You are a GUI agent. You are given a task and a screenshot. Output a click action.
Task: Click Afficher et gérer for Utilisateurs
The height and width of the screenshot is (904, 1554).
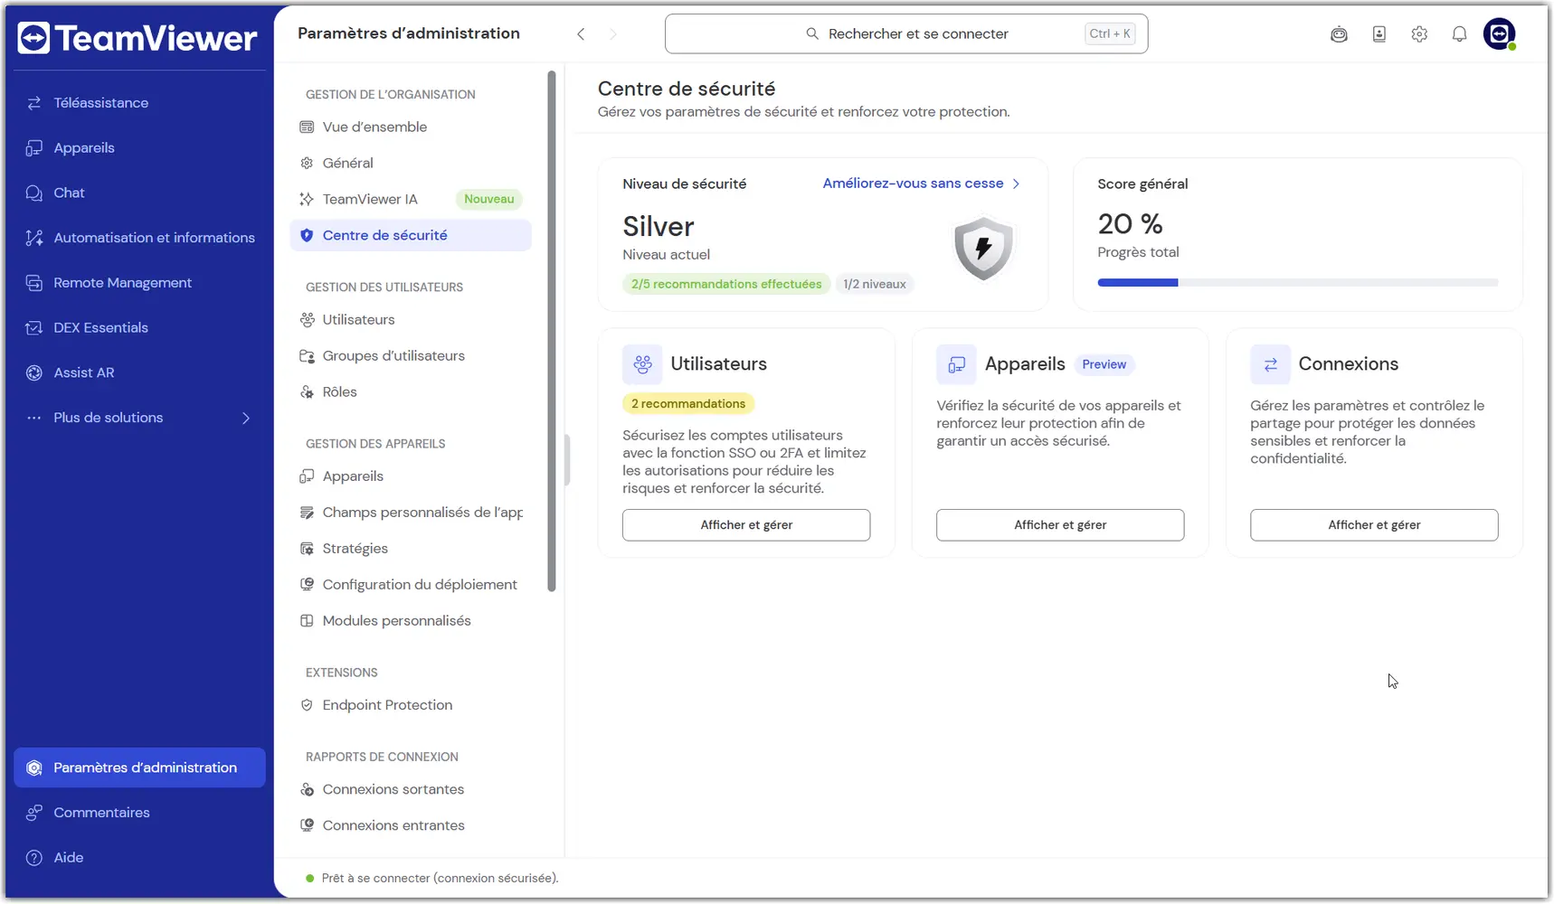(746, 525)
